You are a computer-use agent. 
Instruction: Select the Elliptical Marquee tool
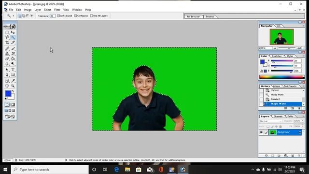click(x=7, y=32)
